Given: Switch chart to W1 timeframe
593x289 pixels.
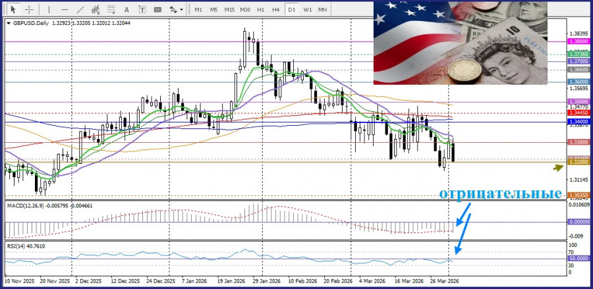Looking at the screenshot, I should [x=308, y=9].
